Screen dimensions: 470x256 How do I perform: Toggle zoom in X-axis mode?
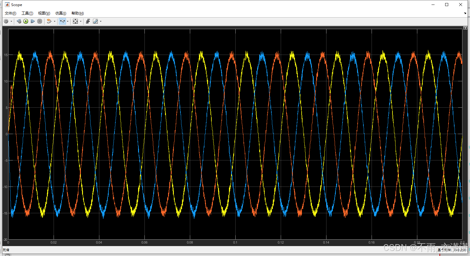click(63, 21)
